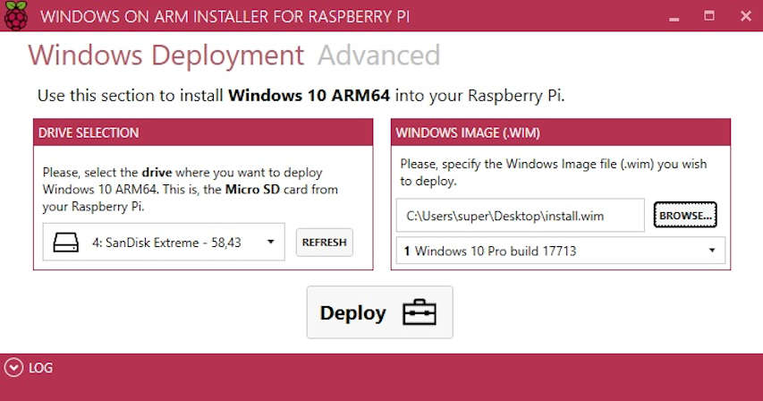Start deployment with the Deploy button
The image size is (763, 401).
379,312
